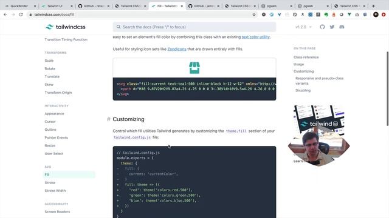Open the Pointer Events docs page

click(x=56, y=137)
